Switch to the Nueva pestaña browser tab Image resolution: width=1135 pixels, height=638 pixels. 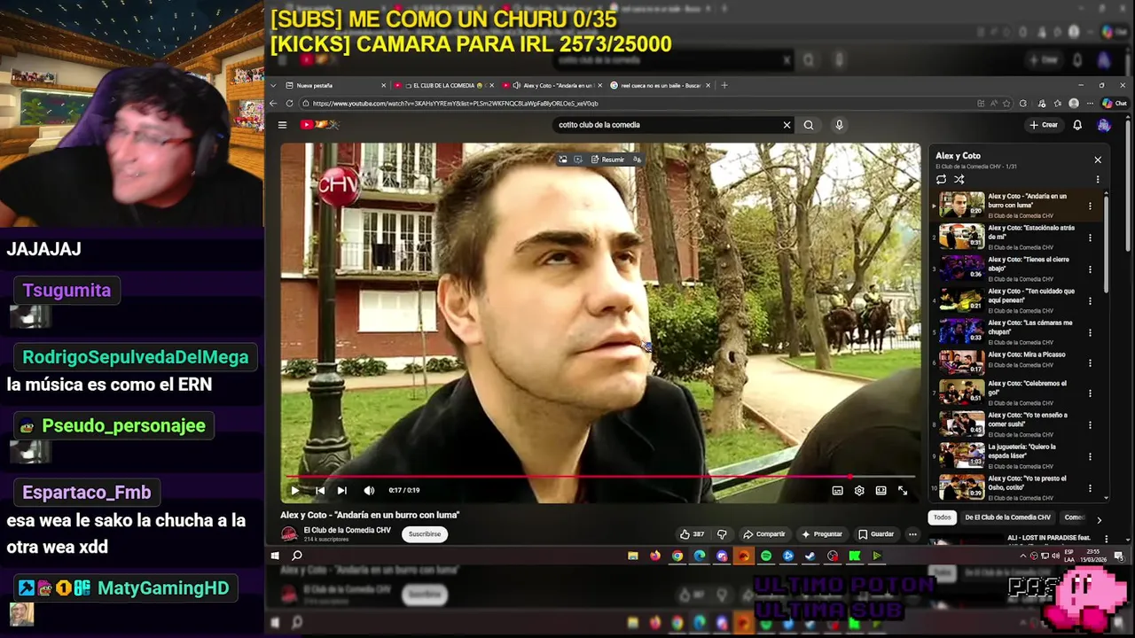tap(335, 85)
